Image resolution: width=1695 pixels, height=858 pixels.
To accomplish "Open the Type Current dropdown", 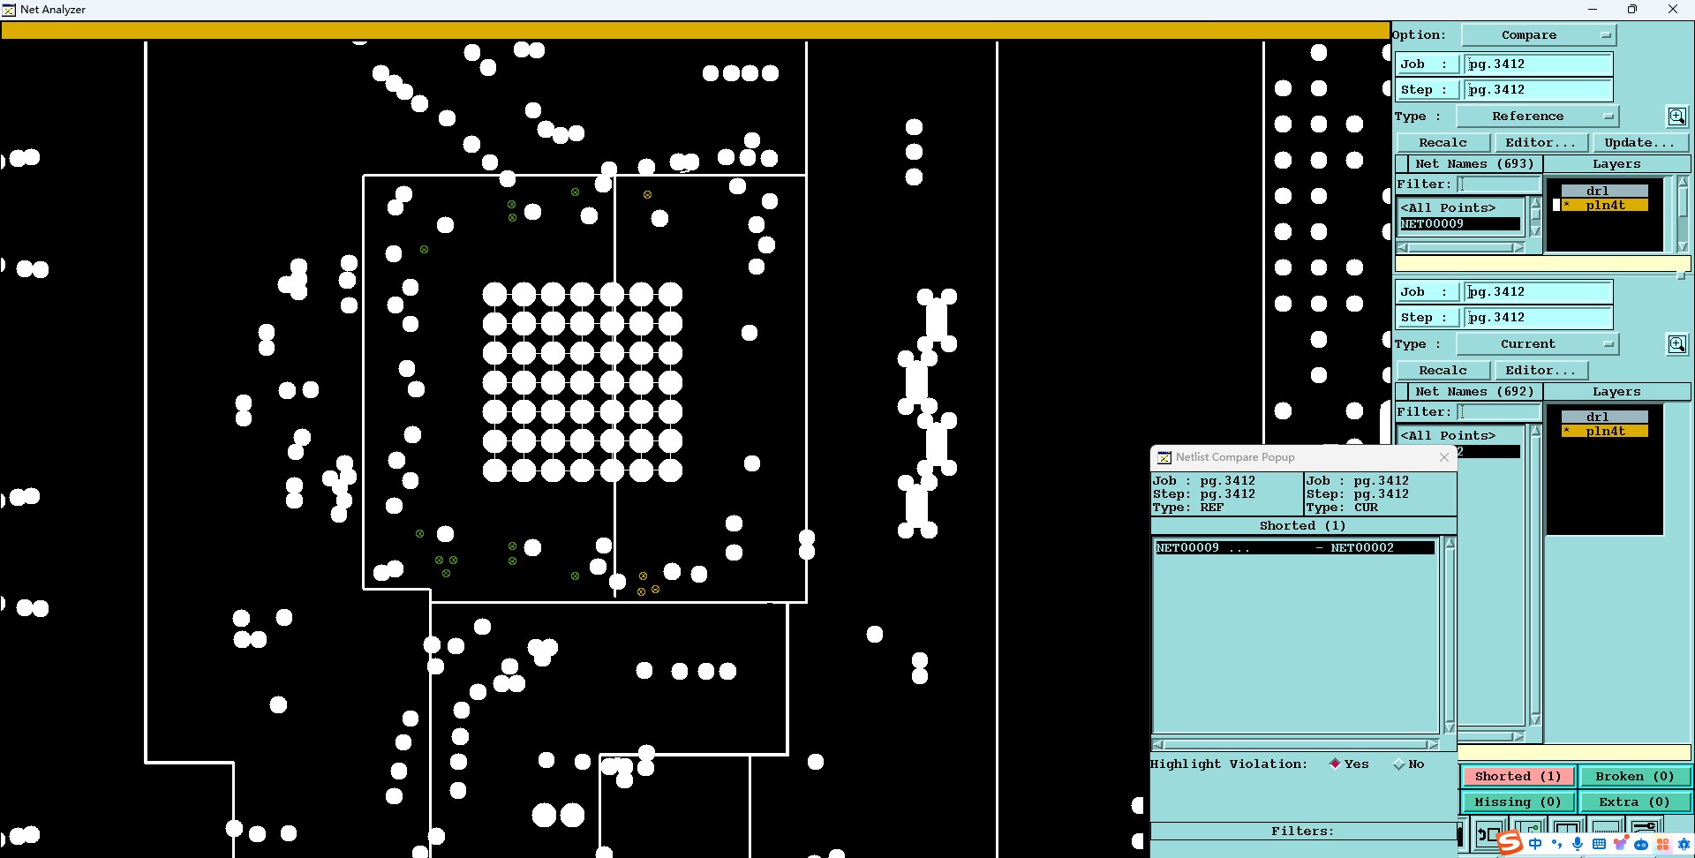I will 1537,344.
